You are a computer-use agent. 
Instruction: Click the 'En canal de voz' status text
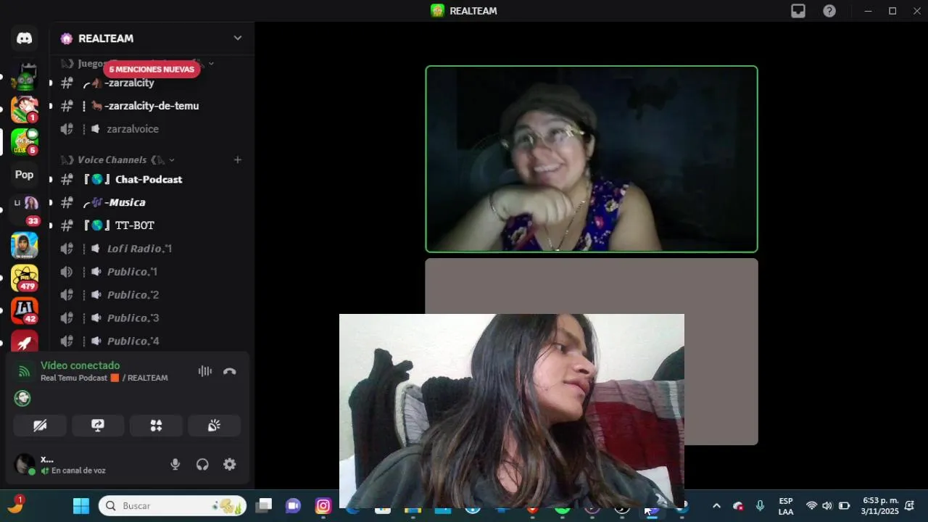(x=78, y=471)
